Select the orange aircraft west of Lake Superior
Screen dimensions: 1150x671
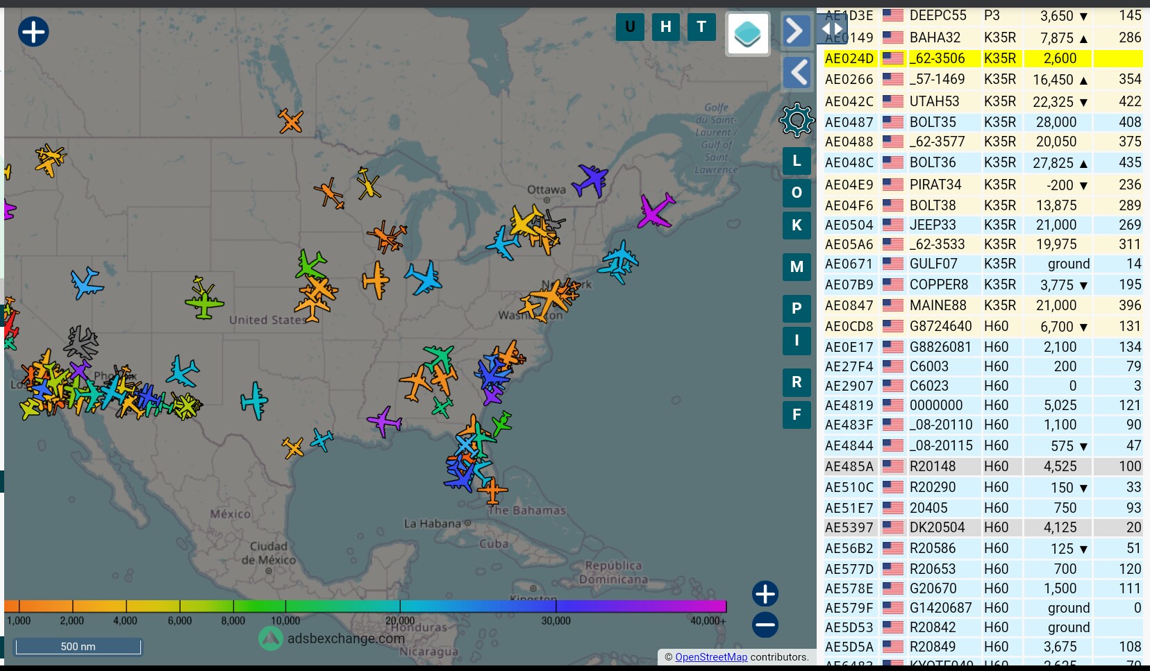(329, 194)
